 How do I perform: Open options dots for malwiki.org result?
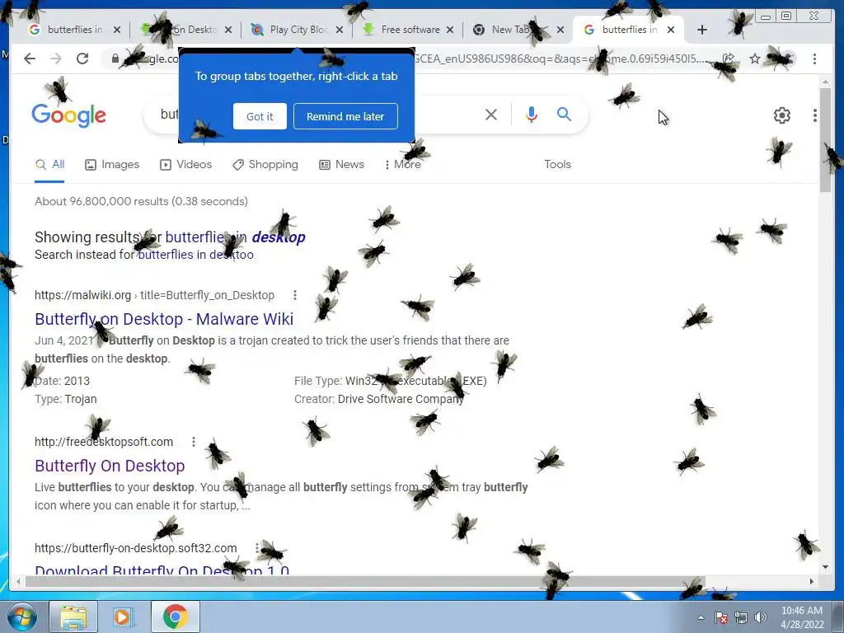294,295
